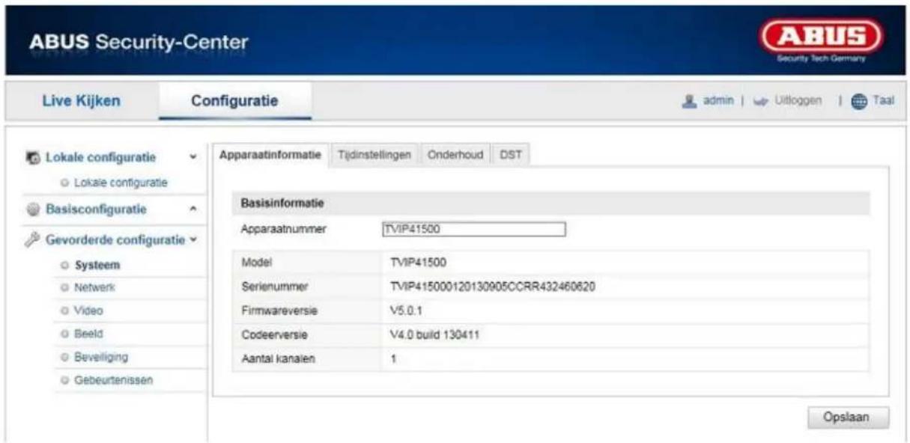Select Systeem in the sidebar
The height and width of the screenshot is (443, 910).
point(97,264)
